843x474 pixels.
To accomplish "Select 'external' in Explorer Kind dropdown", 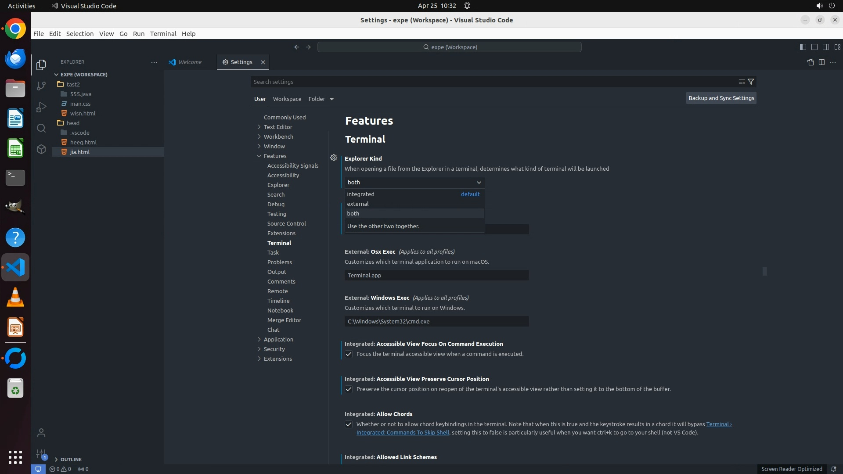I will pyautogui.click(x=358, y=204).
